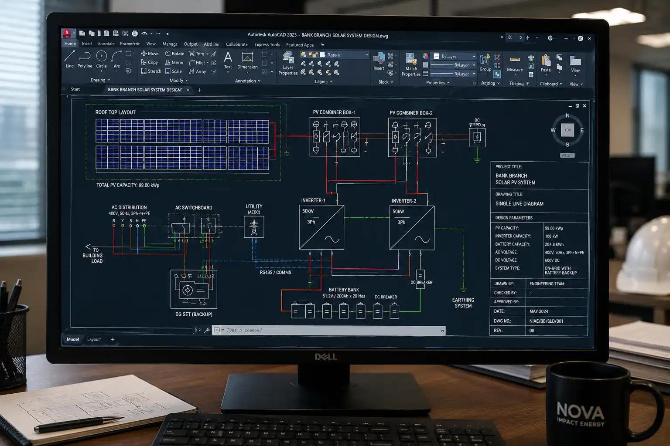Switch to the Collaborate tab

click(x=237, y=44)
